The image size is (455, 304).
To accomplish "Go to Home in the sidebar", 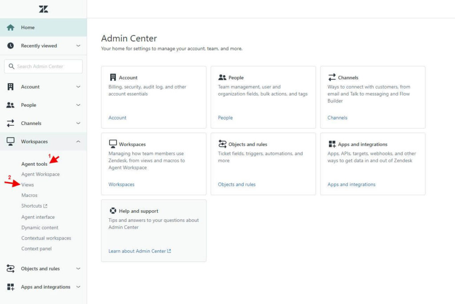I will 43,27.
